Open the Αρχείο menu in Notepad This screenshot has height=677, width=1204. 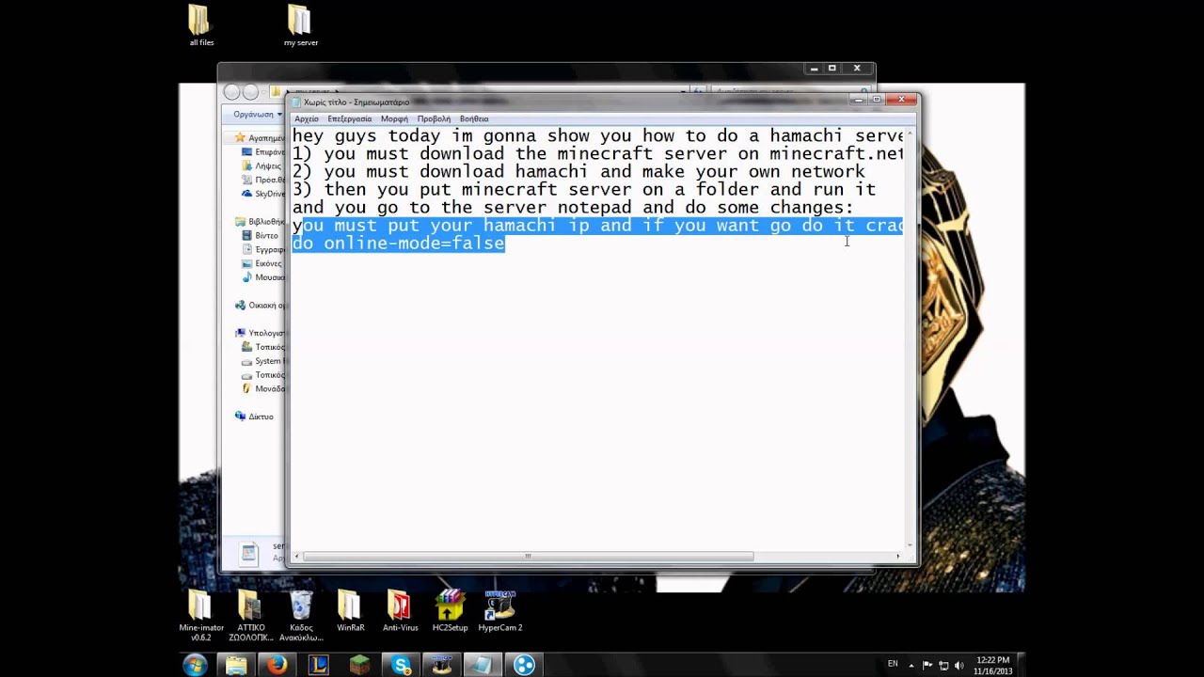pyautogui.click(x=307, y=119)
